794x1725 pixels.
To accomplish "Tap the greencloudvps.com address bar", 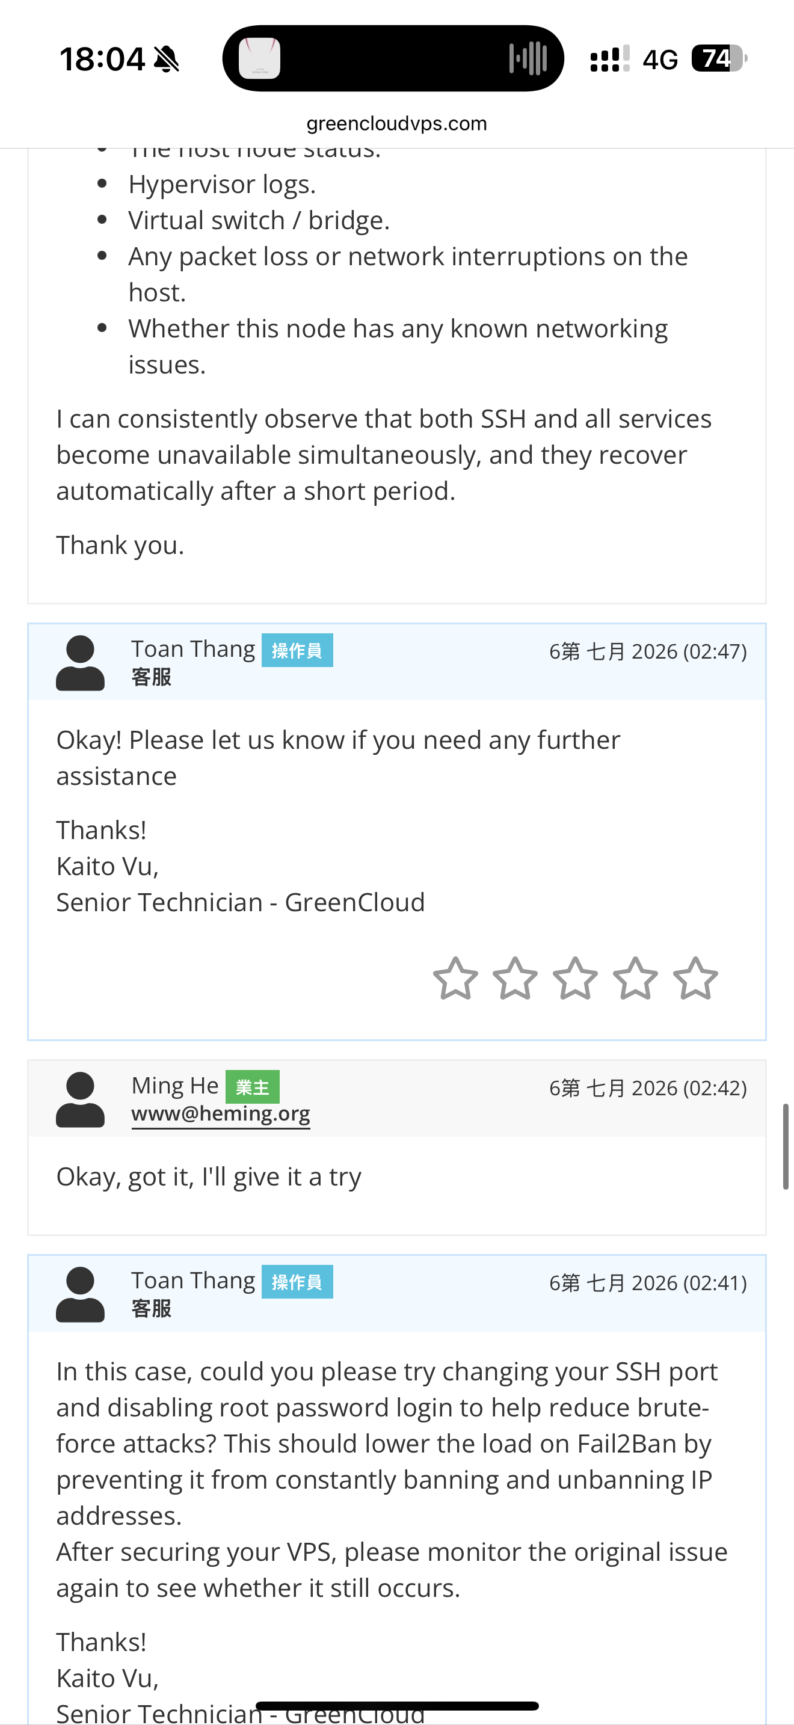I will pos(396,123).
